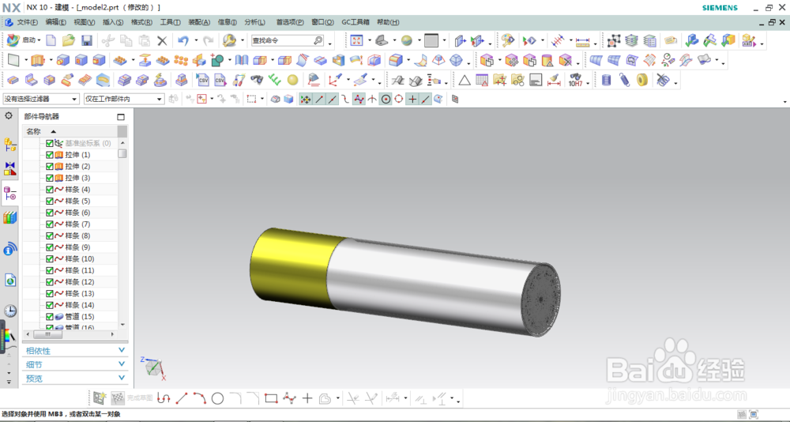Open the 编辑(E) menu
This screenshot has width=790, height=422.
pos(55,22)
